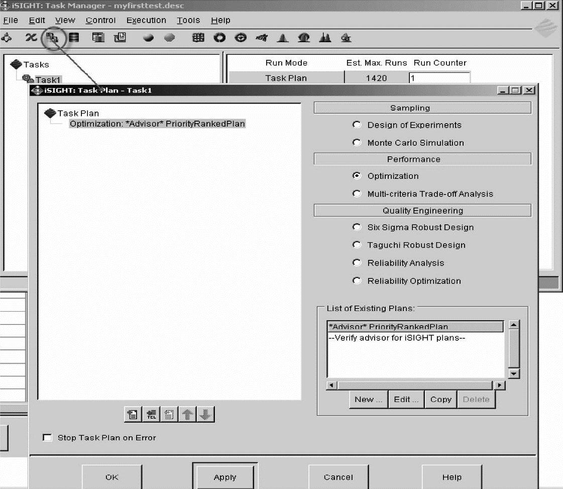Select Task1 in the Tasks tree
The image size is (563, 489).
tap(47, 79)
